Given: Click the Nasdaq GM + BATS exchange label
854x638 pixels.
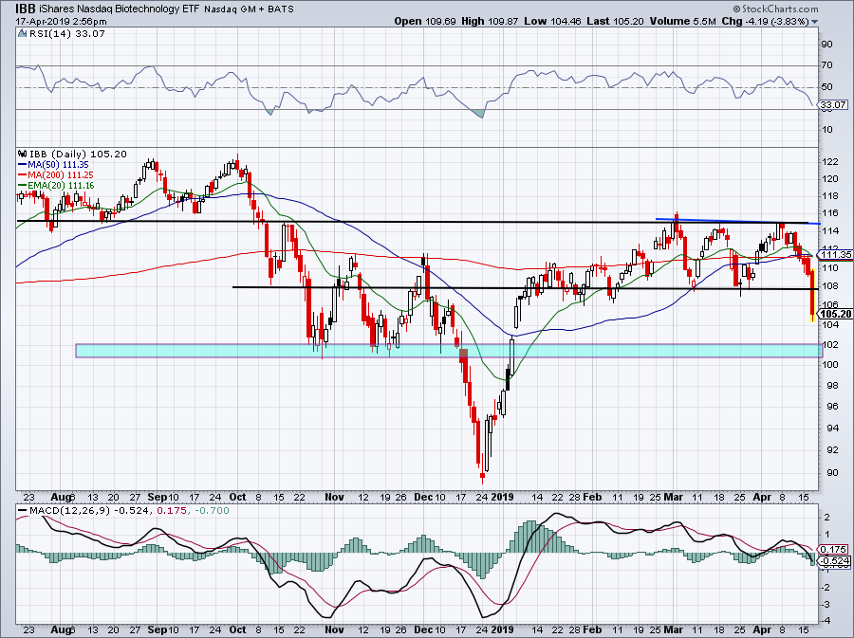Looking at the screenshot, I should pos(249,9).
